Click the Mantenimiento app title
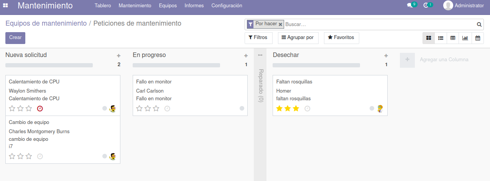This screenshot has height=181, width=490. (x=45, y=6)
